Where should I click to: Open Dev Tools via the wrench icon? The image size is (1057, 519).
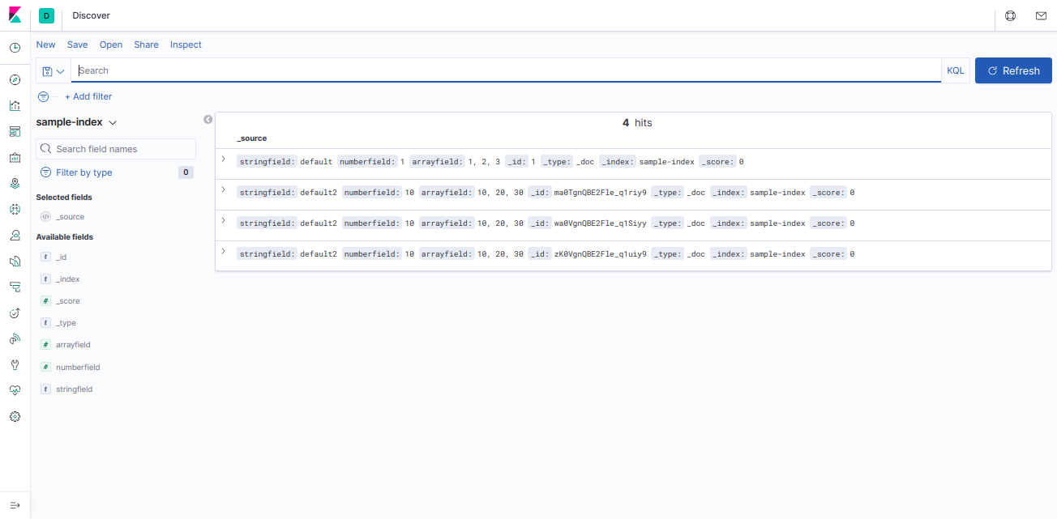coord(15,364)
